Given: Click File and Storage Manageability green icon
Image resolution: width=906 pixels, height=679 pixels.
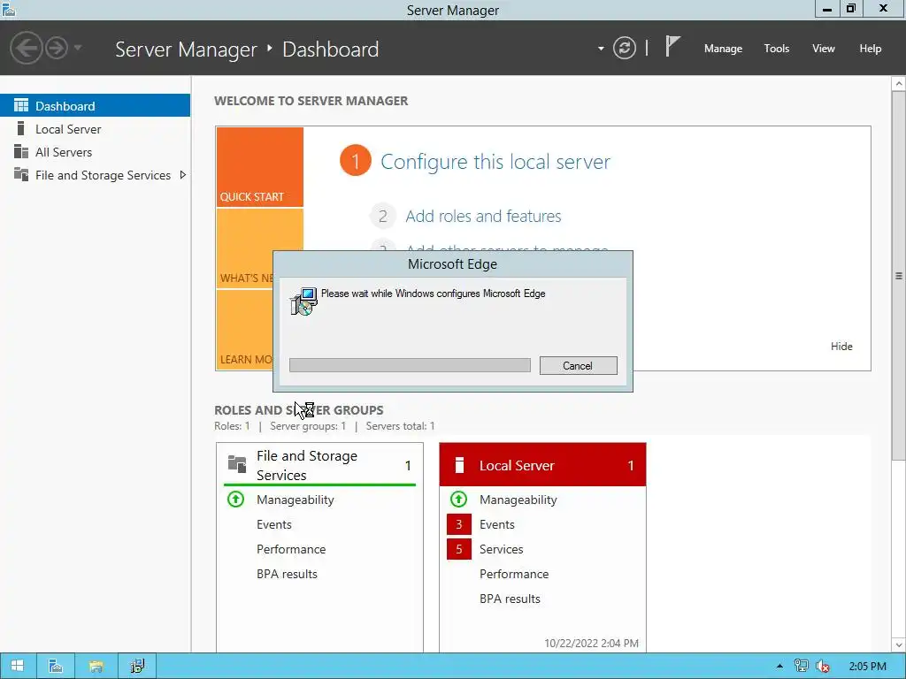Looking at the screenshot, I should [x=235, y=499].
